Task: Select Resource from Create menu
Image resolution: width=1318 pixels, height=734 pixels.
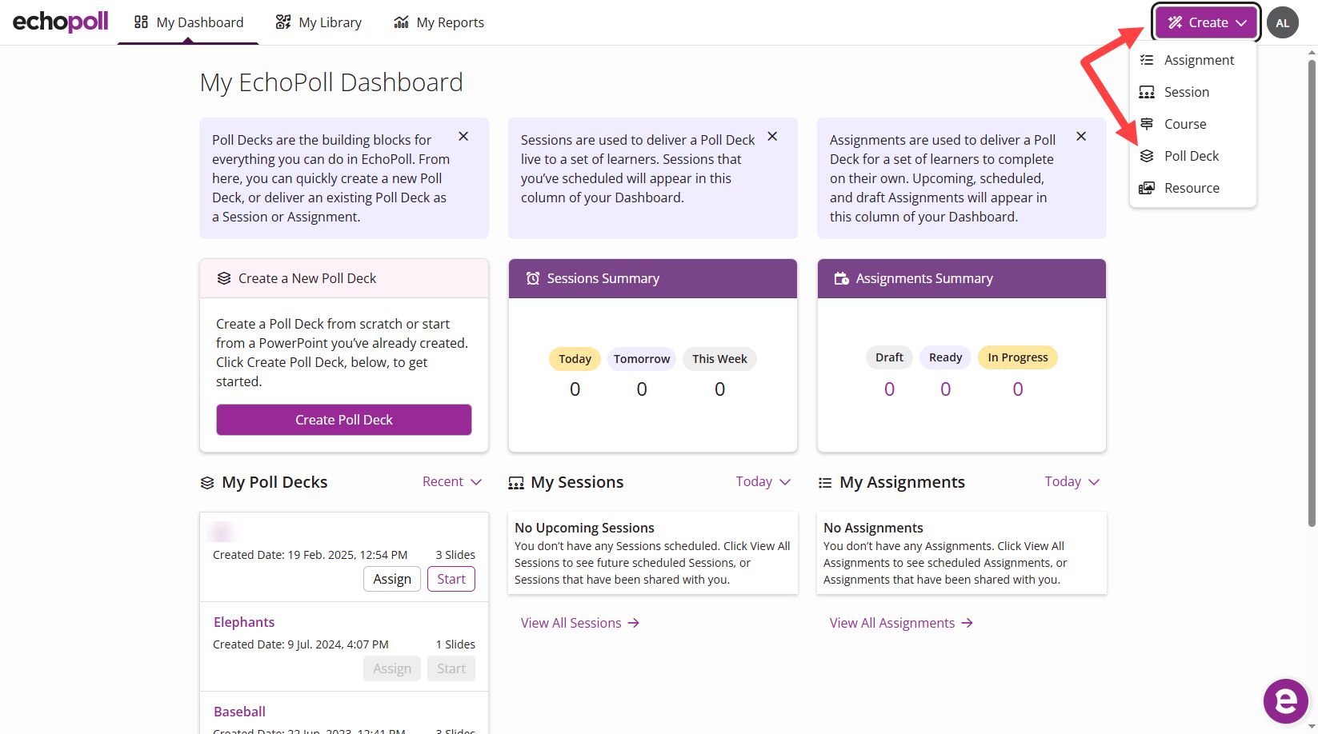Action: [1192, 188]
